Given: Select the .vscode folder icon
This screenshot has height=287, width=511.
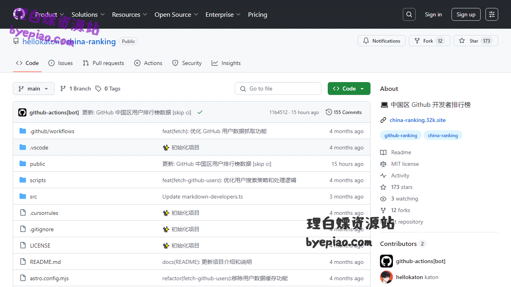Looking at the screenshot, I should click(23, 147).
